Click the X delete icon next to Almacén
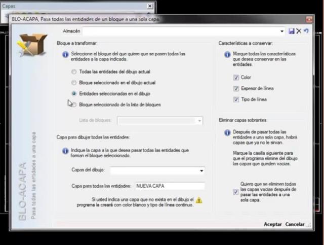This screenshot has width=324, height=245. (299, 31)
